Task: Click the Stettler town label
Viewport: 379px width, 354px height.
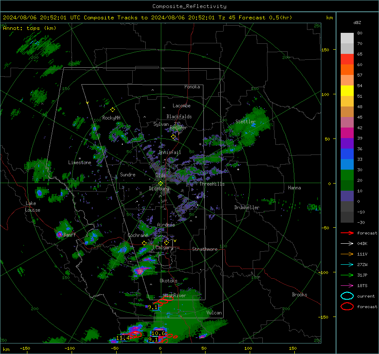Action: point(246,122)
